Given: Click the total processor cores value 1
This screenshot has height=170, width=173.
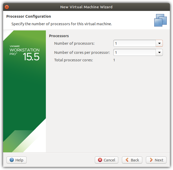Looking at the screenshot, I should click(x=114, y=60).
